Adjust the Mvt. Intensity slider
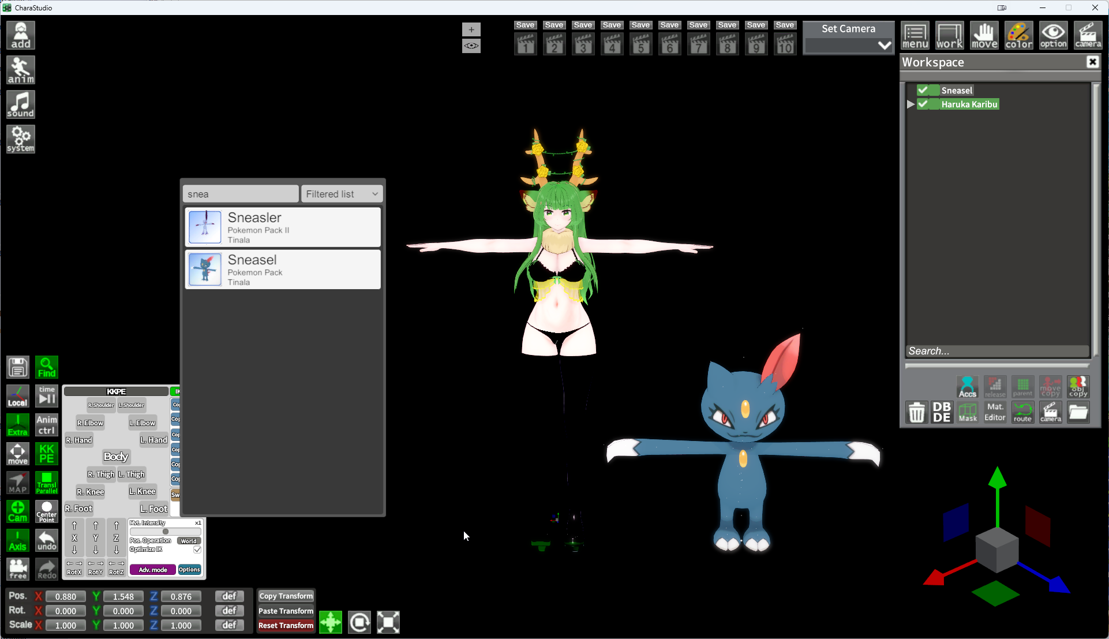Viewport: 1109px width, 639px height. point(166,532)
